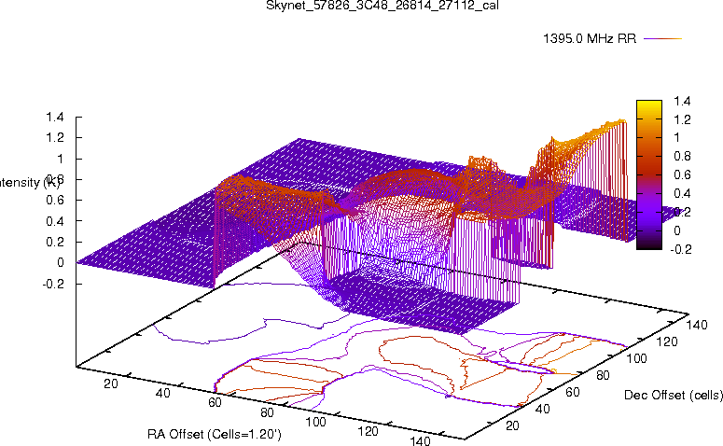
Task: Click the 100 tick on the Dec Offset axis
Action: point(636,359)
